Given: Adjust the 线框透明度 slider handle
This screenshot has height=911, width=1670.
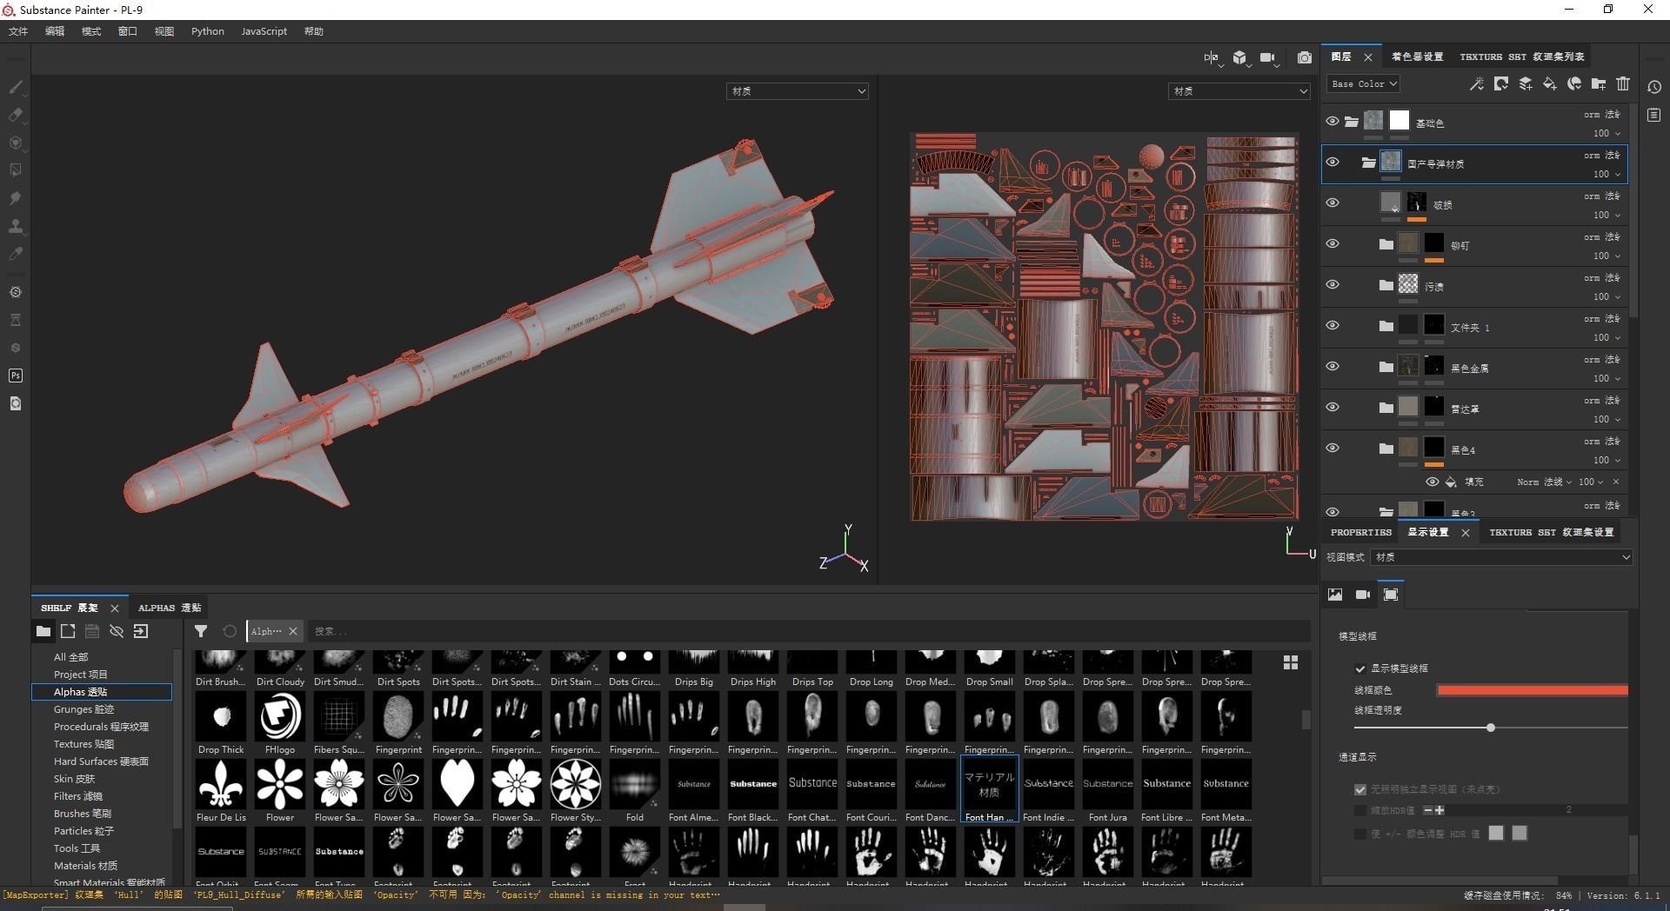Looking at the screenshot, I should pyautogui.click(x=1491, y=728).
